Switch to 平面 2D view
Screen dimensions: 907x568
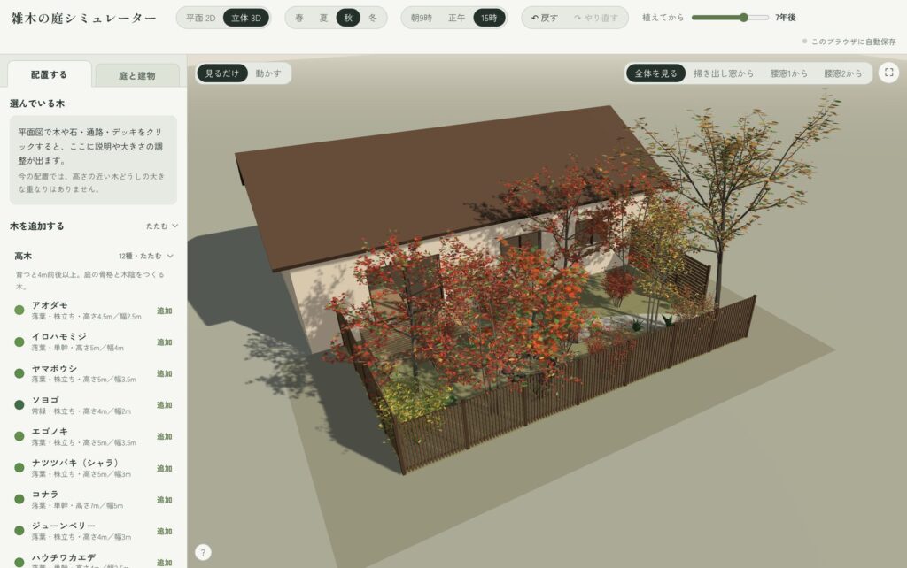pyautogui.click(x=200, y=18)
